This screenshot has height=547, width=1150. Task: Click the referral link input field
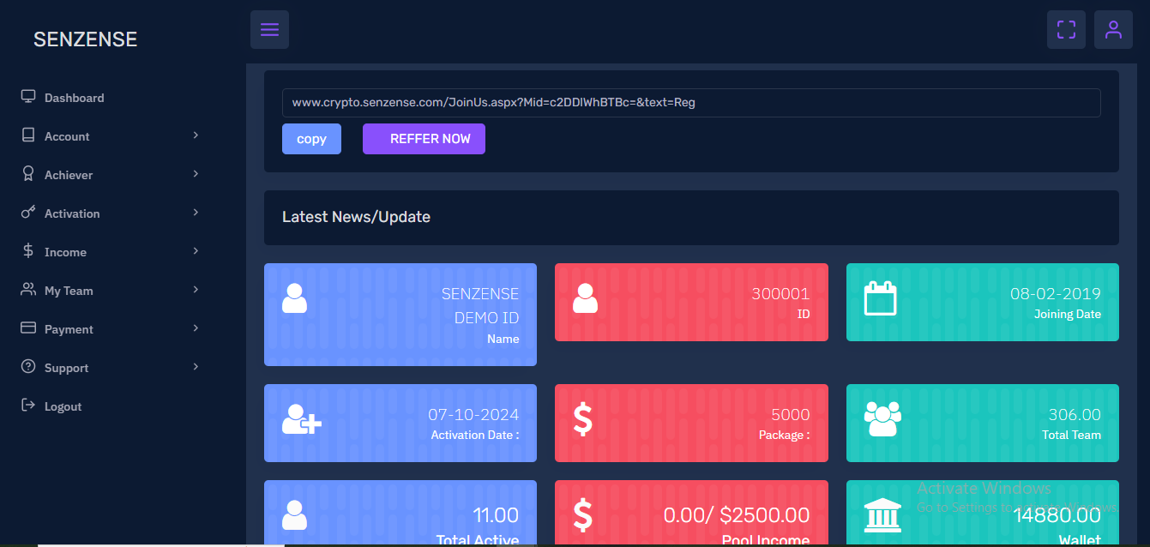pyautogui.click(x=691, y=102)
